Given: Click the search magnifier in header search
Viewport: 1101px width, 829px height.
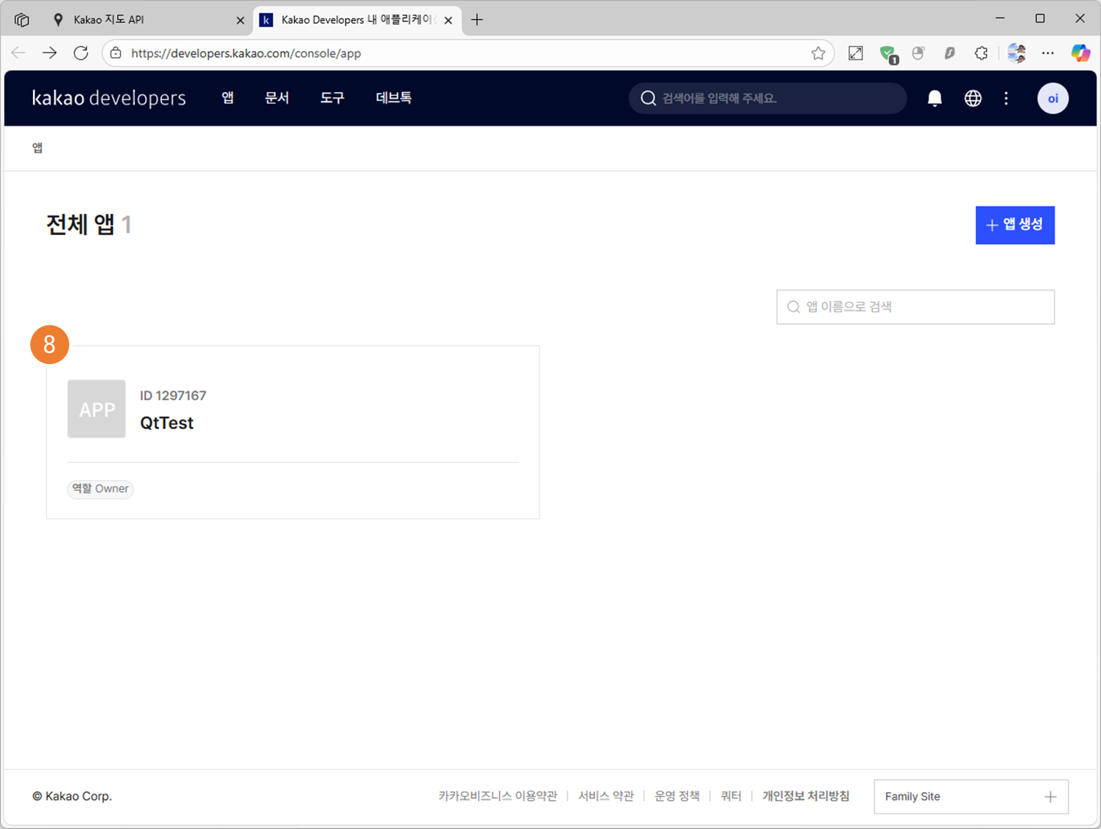Looking at the screenshot, I should point(648,98).
